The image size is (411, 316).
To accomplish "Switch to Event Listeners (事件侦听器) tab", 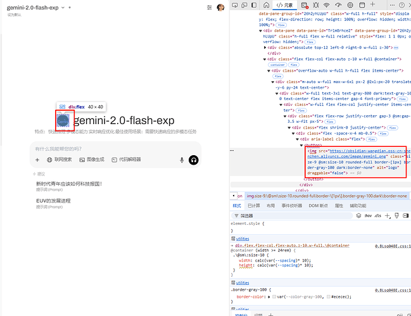I will [x=292, y=206].
